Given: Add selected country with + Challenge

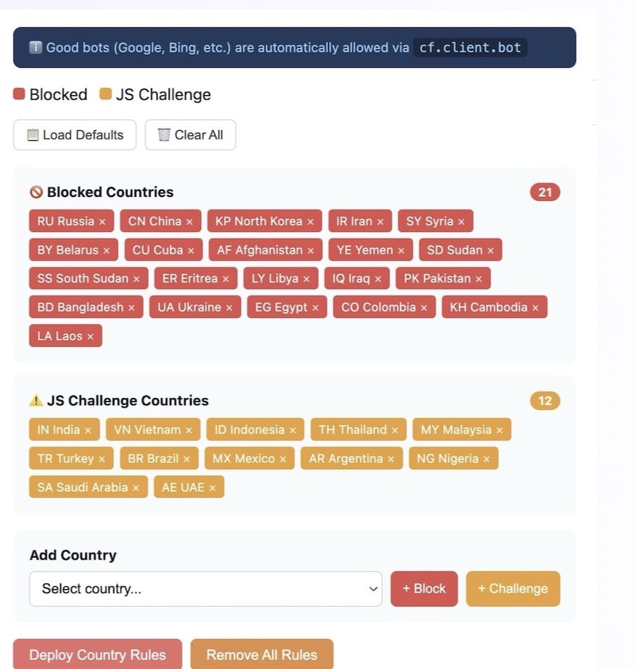Looking at the screenshot, I should point(513,589).
